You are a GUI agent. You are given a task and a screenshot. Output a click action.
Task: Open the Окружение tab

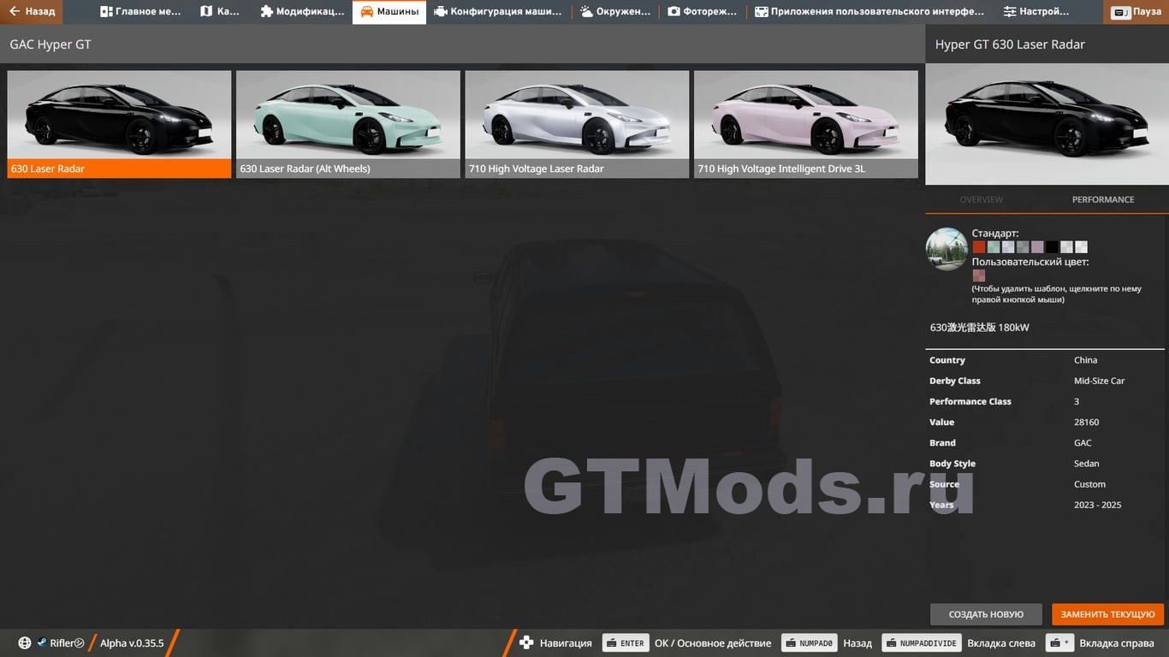(x=614, y=12)
